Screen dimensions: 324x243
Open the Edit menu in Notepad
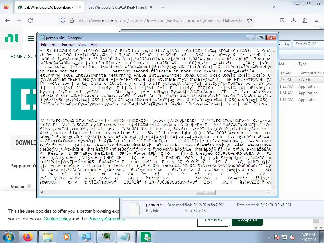click(54, 44)
